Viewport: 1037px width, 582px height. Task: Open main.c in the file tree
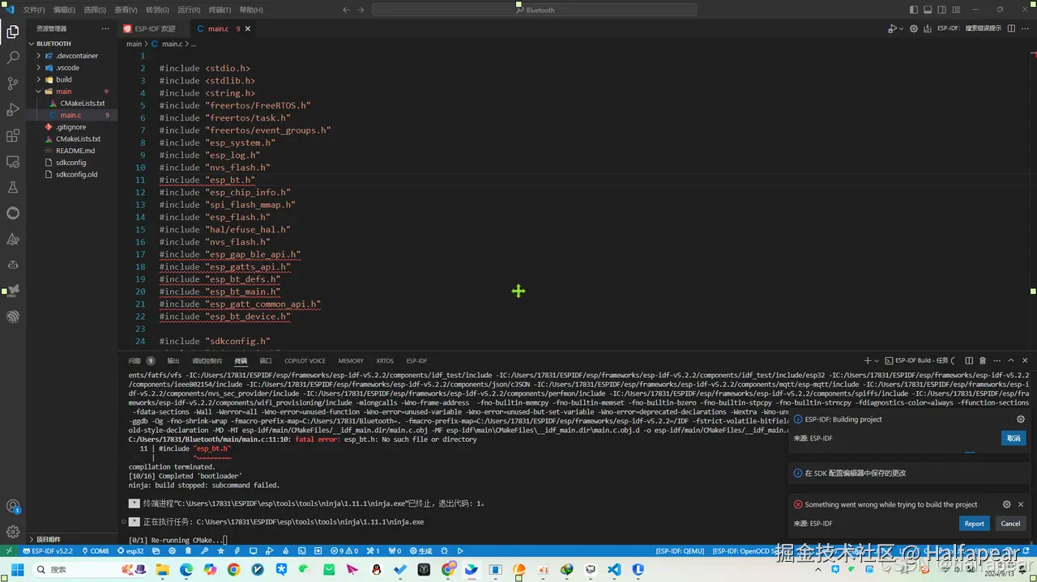(x=71, y=115)
